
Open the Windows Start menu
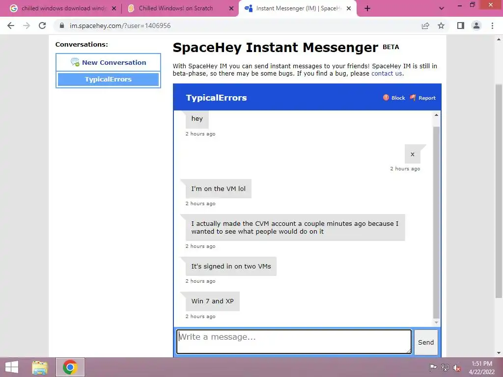pyautogui.click(x=12, y=367)
